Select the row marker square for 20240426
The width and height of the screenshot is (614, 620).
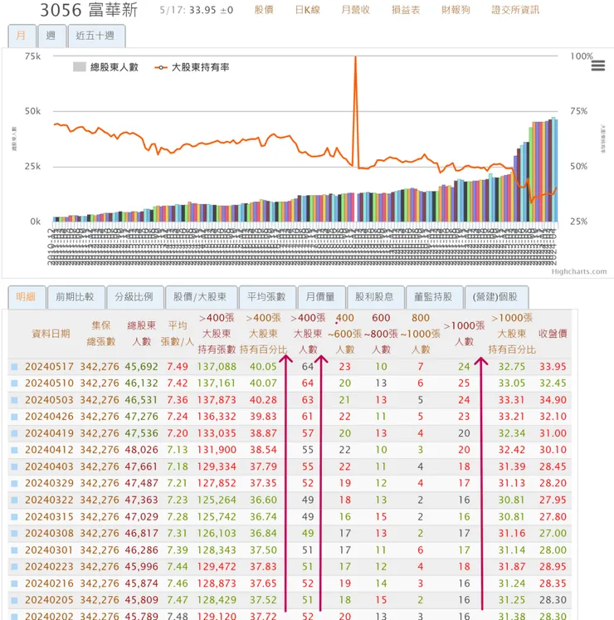(x=15, y=417)
